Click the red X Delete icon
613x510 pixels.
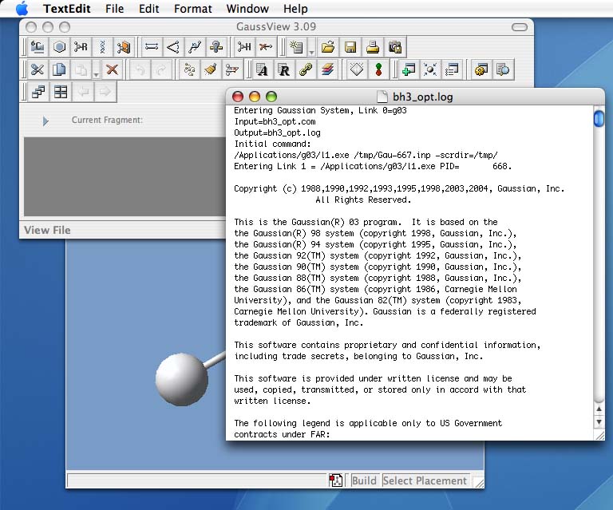[112, 69]
